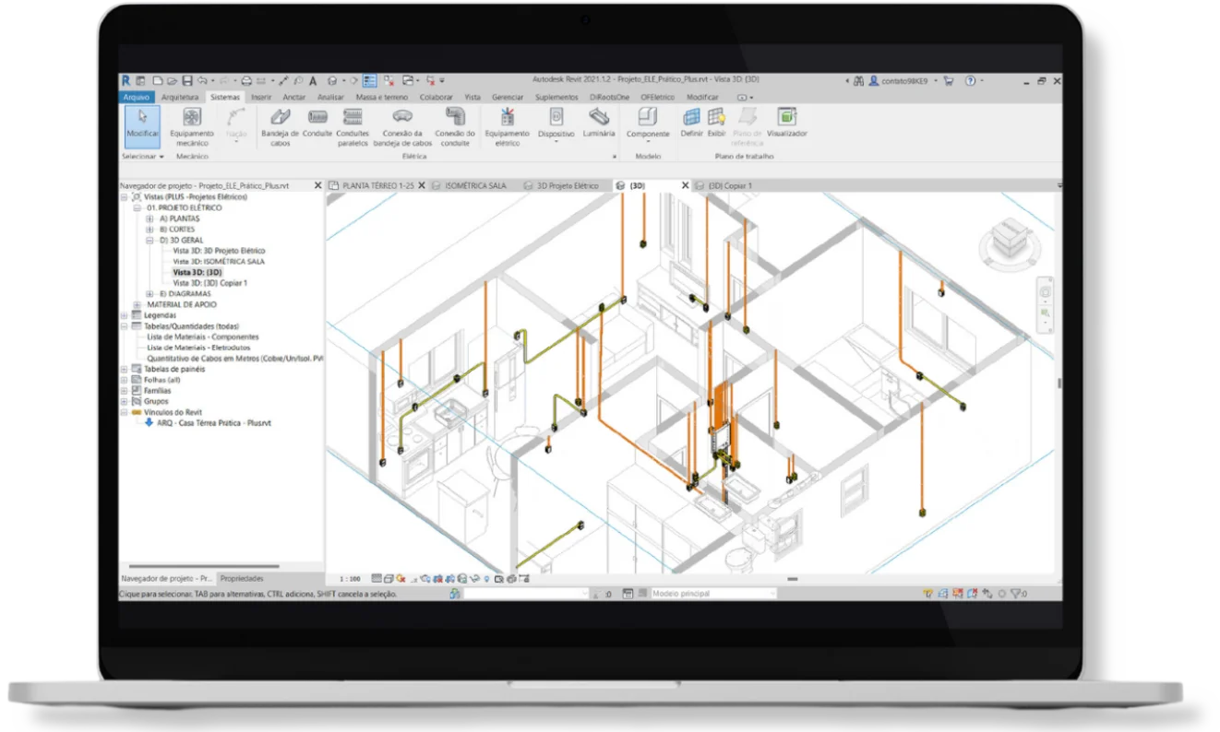
Task: Click the Equipamento mecânico icon
Action: click(x=192, y=126)
